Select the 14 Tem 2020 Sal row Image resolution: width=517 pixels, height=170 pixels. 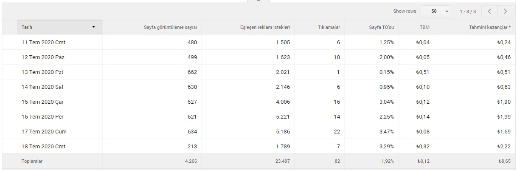pos(258,87)
